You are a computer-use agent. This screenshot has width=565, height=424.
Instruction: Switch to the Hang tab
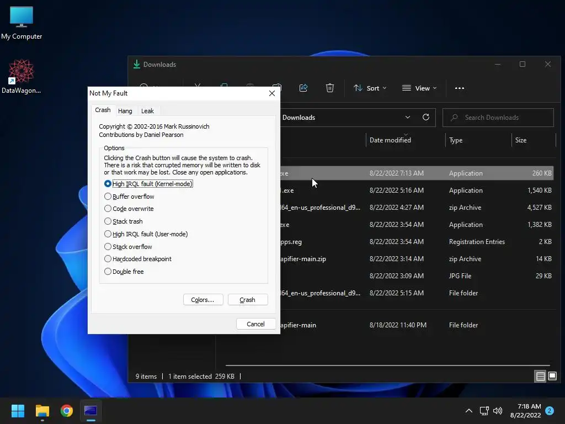point(125,111)
